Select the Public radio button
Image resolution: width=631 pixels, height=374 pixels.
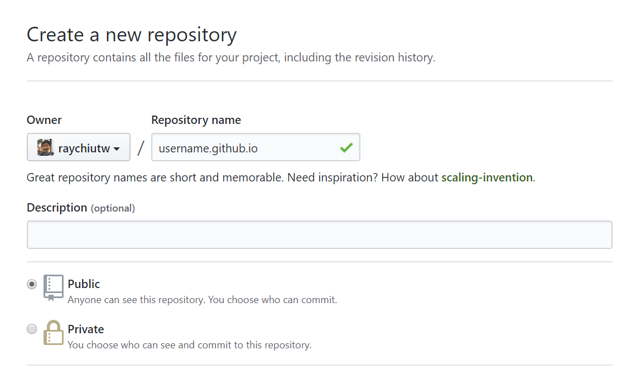click(32, 284)
